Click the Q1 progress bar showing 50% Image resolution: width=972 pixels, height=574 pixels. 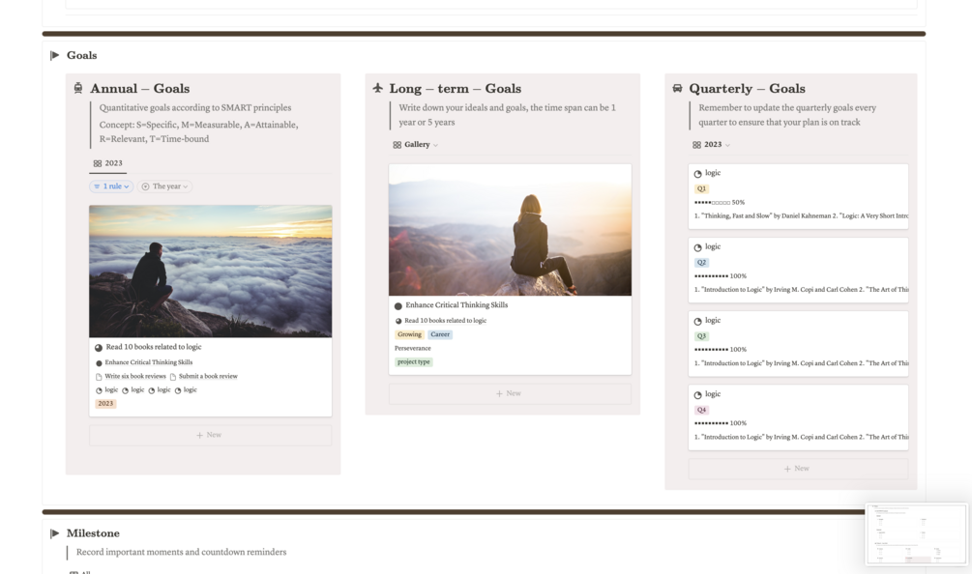[719, 203]
